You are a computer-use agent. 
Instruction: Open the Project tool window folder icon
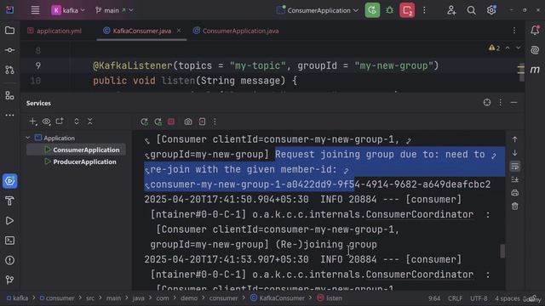pos(9,31)
